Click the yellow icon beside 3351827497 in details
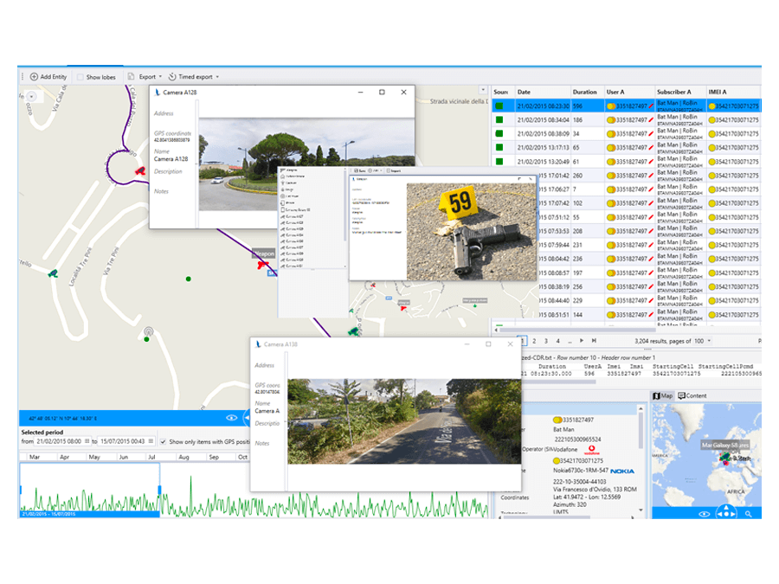 pos(557,420)
